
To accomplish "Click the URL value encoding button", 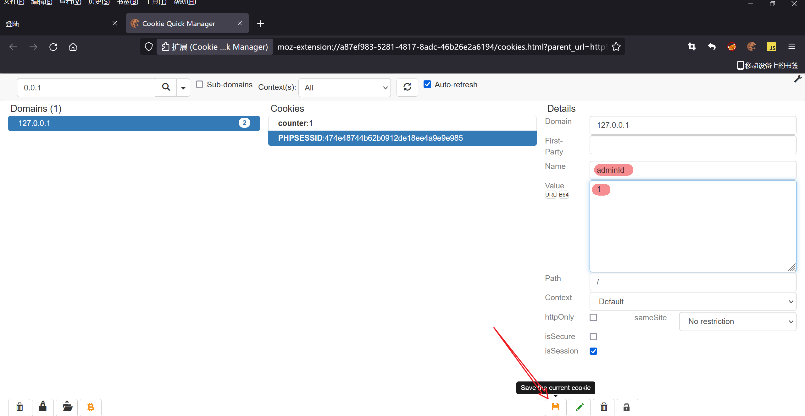I will click(x=550, y=195).
